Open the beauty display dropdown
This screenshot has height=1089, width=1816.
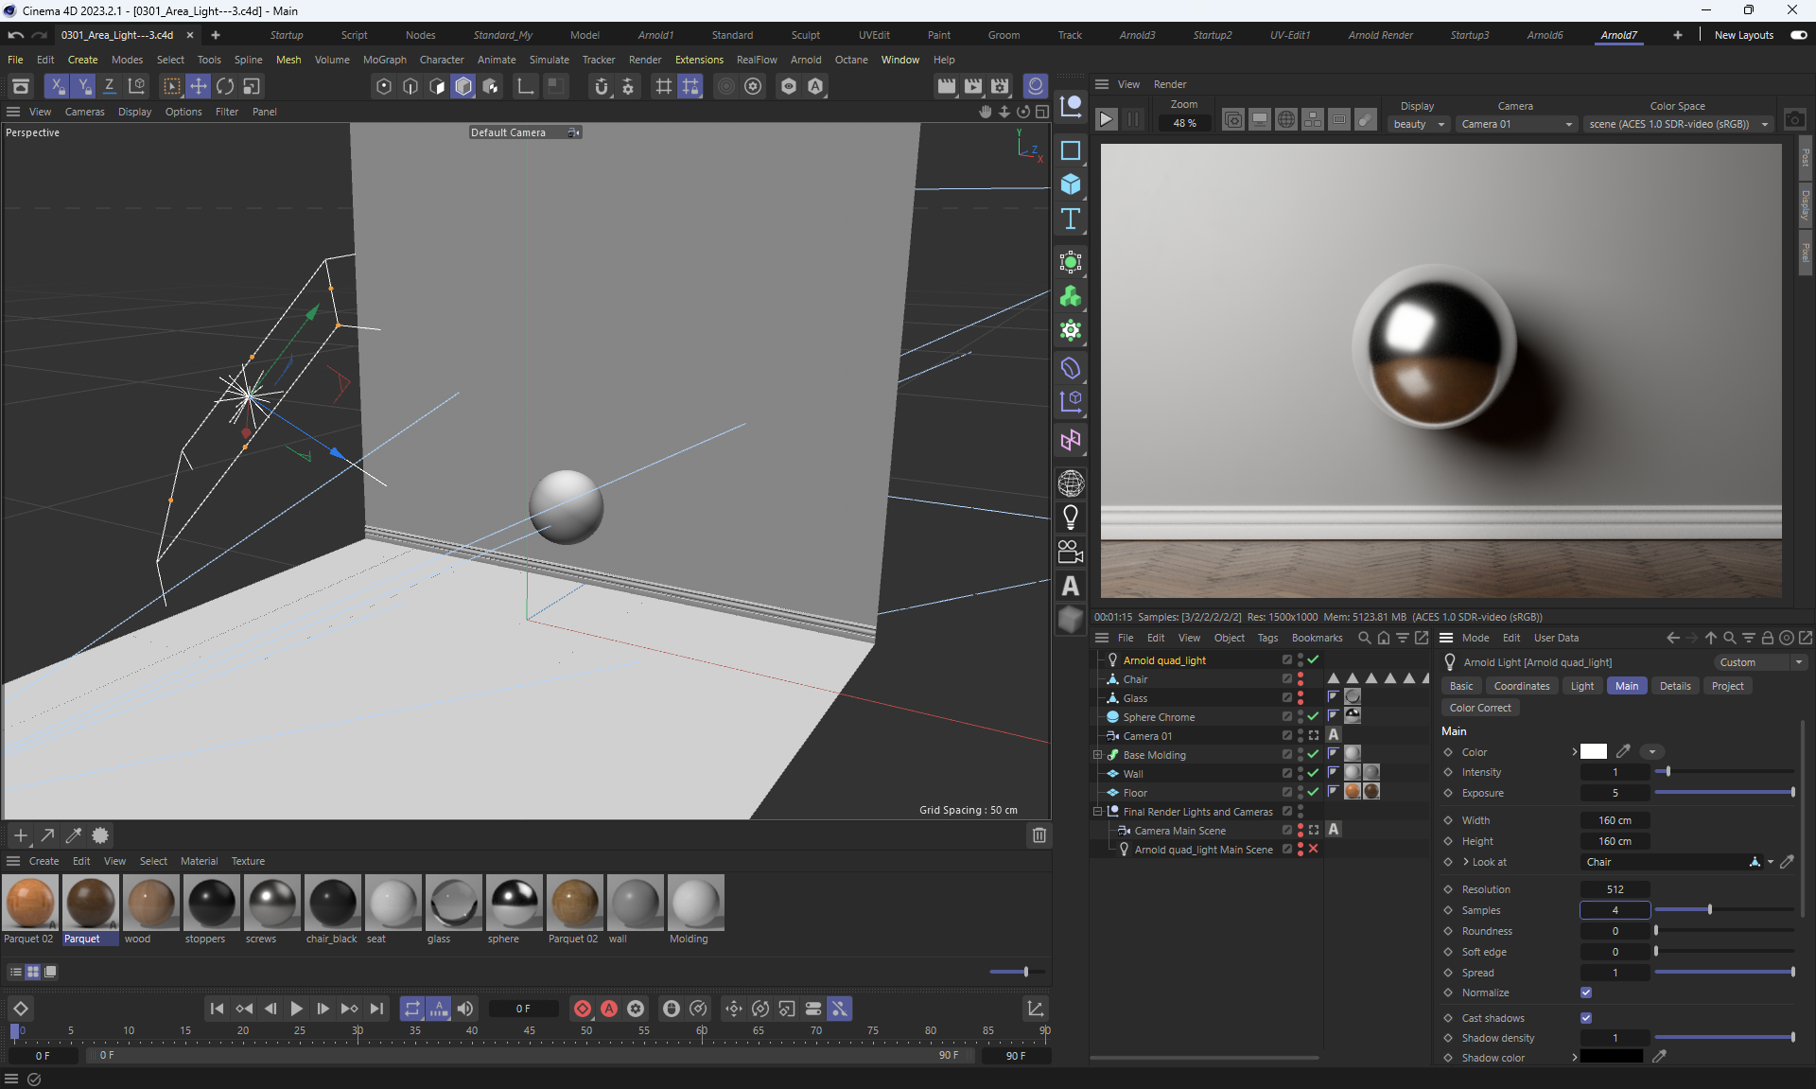point(1419,124)
